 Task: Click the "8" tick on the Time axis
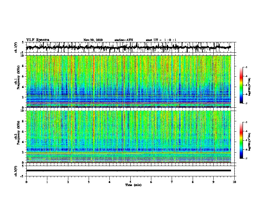(x=193, y=182)
